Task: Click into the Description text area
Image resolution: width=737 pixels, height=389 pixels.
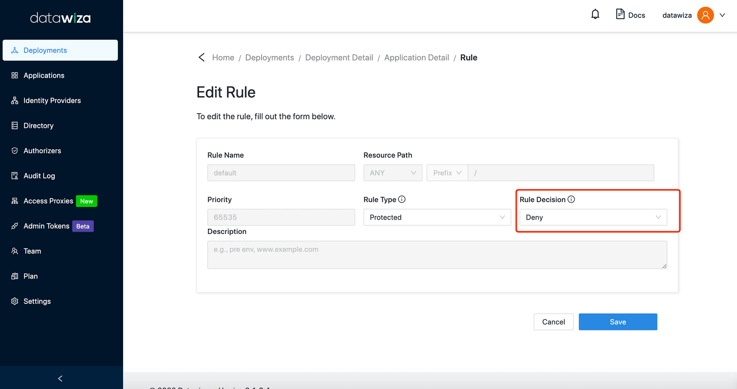Action: 437,255
